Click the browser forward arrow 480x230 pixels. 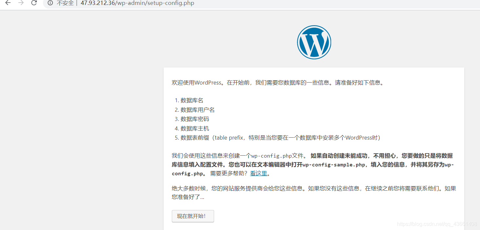click(x=21, y=3)
